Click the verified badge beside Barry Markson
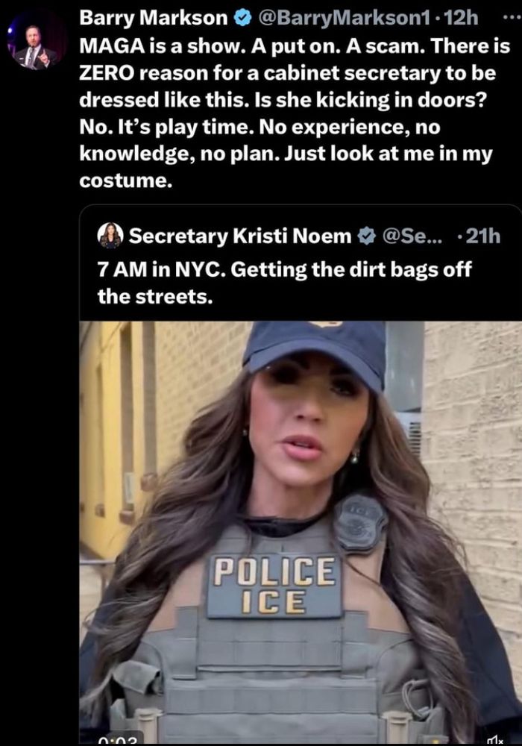Viewport: 522px width, 746px height. point(242,18)
